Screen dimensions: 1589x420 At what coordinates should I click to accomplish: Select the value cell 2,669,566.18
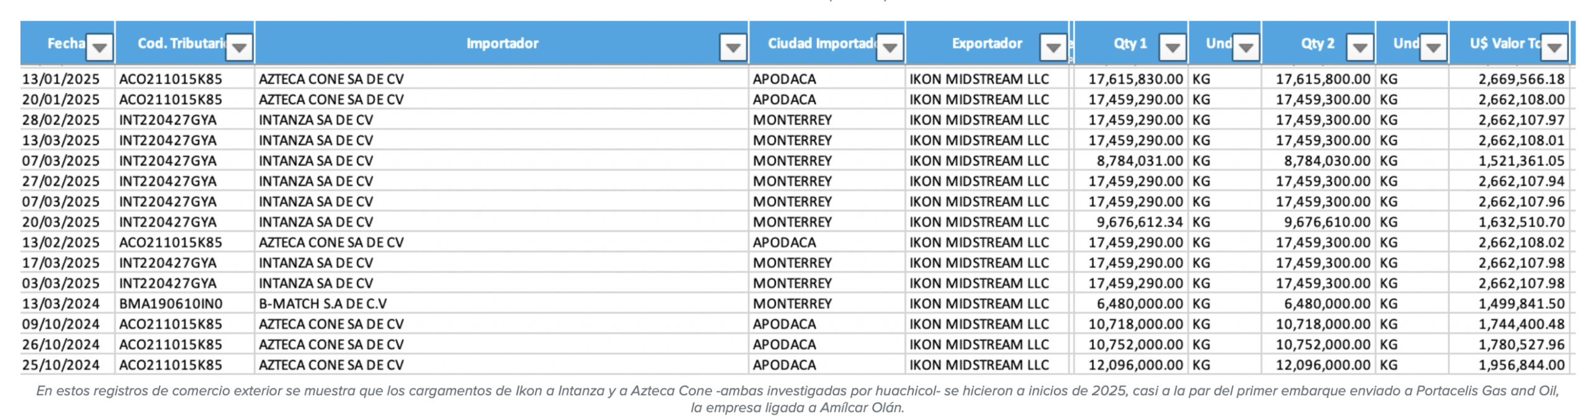click(x=1511, y=79)
